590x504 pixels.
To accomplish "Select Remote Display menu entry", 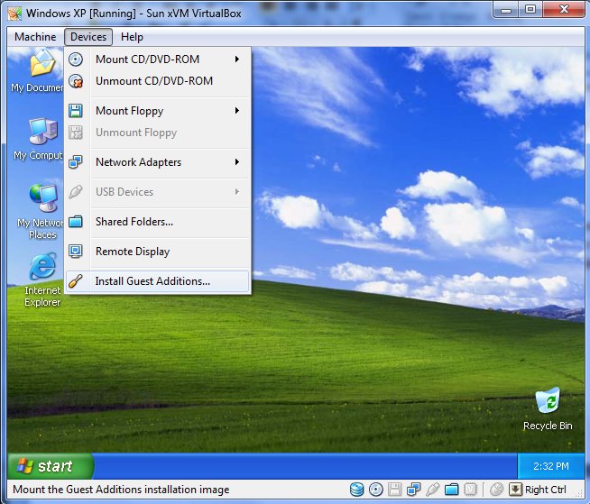I will (x=158, y=252).
